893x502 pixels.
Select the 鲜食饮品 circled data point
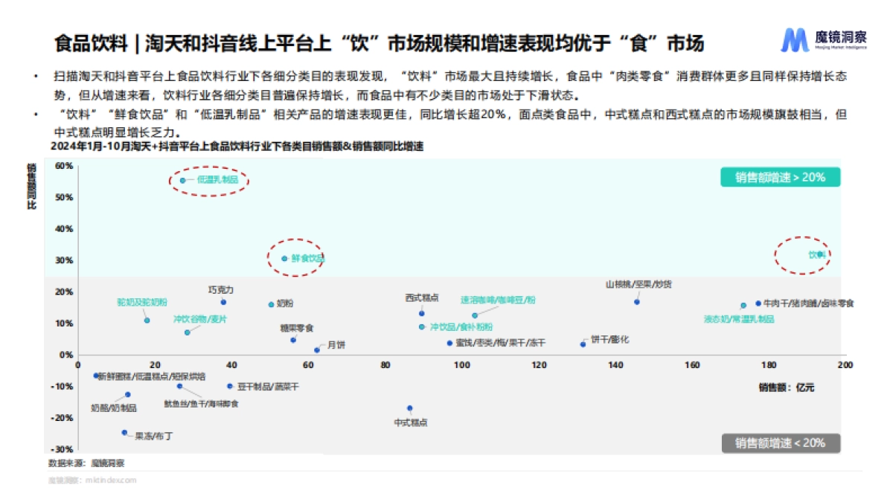tap(284, 259)
